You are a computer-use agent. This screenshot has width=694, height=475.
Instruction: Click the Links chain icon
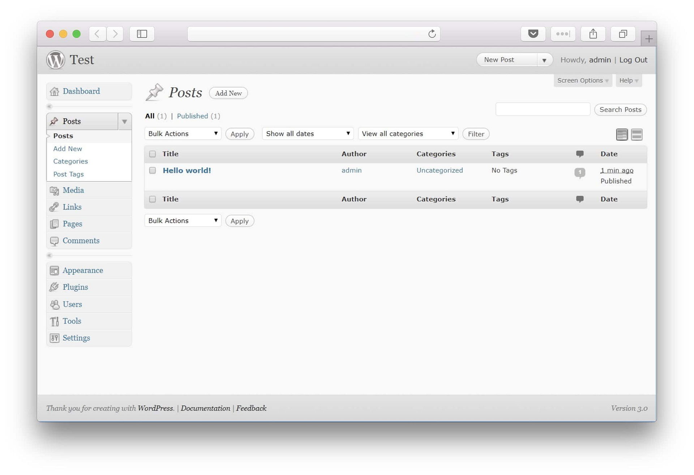[54, 207]
